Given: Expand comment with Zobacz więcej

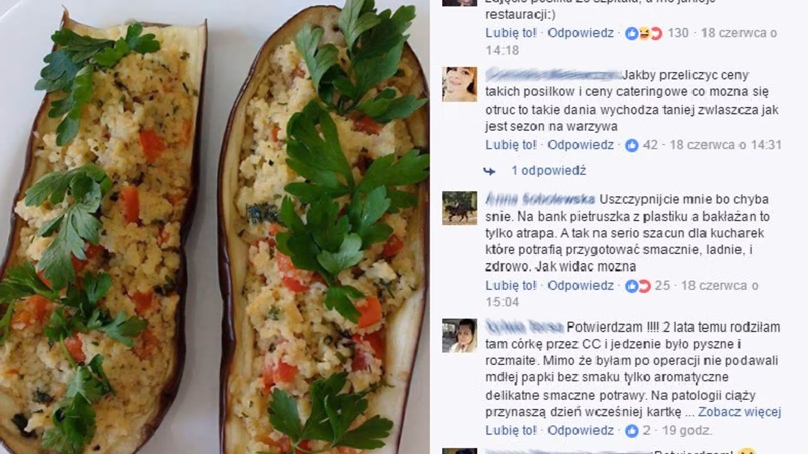Looking at the screenshot, I should click(739, 412).
